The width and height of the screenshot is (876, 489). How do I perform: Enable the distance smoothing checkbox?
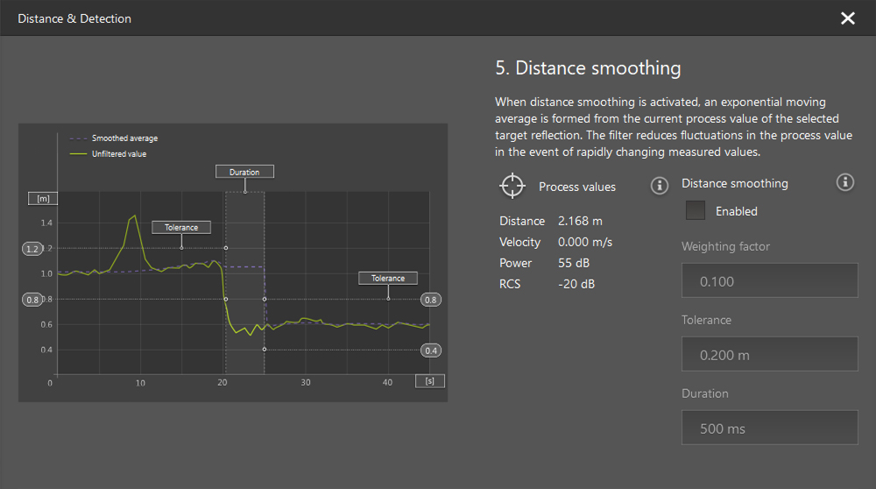click(696, 211)
